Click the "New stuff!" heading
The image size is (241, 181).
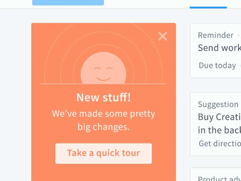(104, 97)
